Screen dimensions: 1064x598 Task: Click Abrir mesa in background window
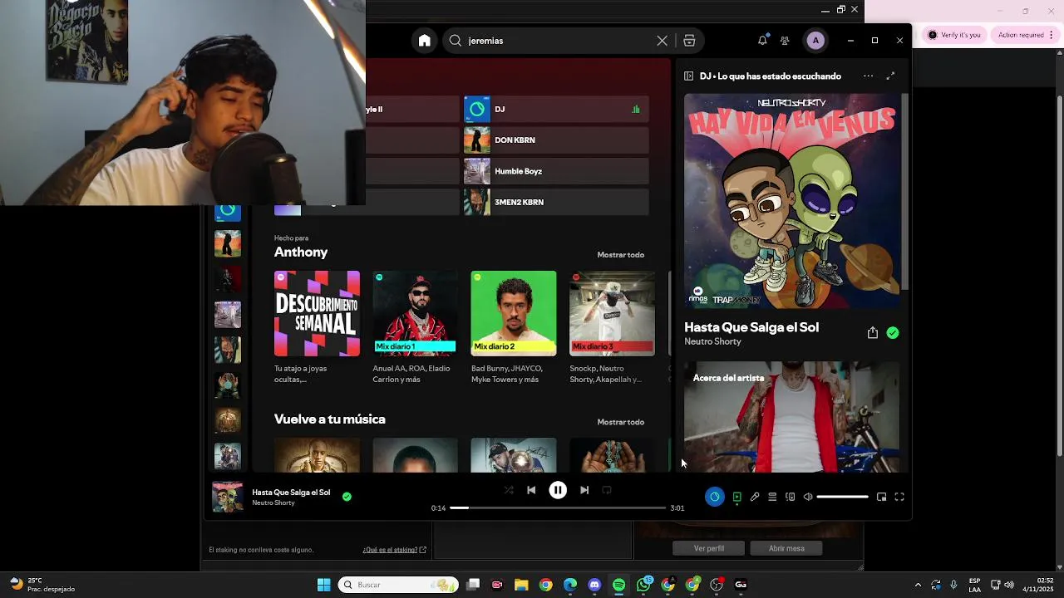[x=786, y=548]
